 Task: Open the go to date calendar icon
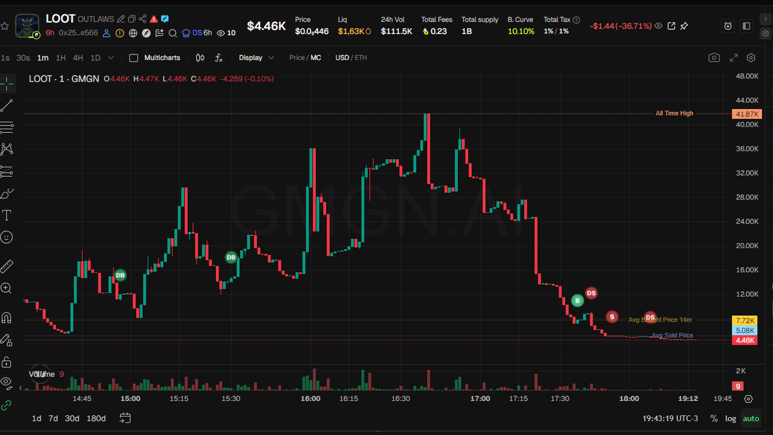pos(125,418)
